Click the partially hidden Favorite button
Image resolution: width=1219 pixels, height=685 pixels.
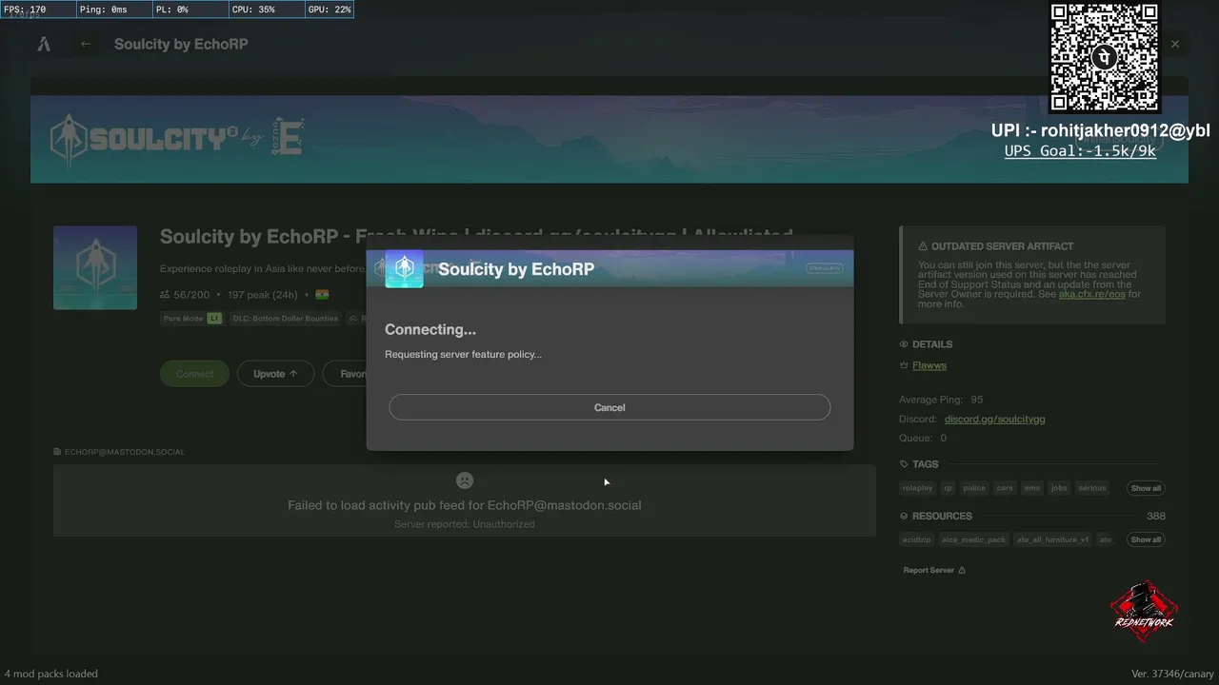(x=346, y=374)
